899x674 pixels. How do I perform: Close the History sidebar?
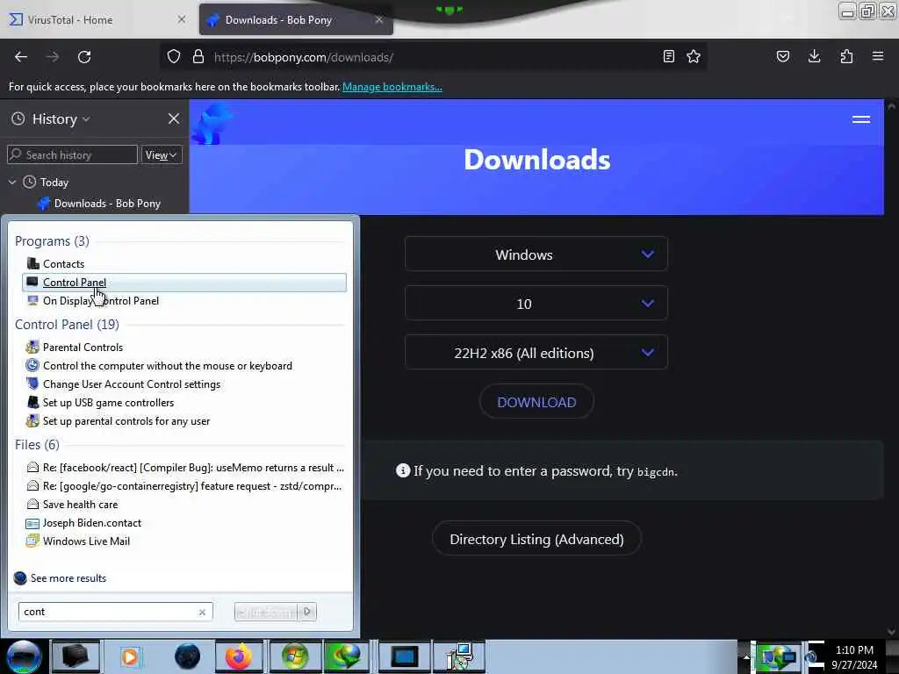click(x=174, y=118)
